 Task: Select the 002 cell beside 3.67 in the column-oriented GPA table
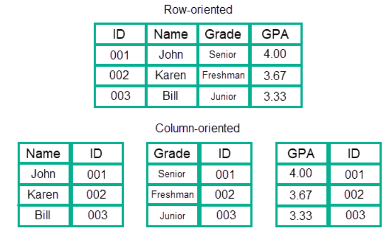[354, 195]
